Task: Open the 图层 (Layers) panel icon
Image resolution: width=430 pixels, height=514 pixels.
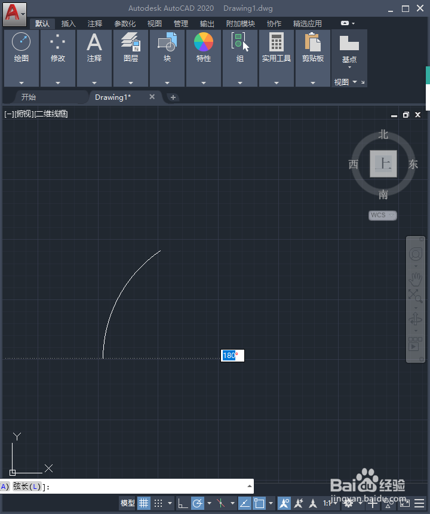Action: (131, 42)
